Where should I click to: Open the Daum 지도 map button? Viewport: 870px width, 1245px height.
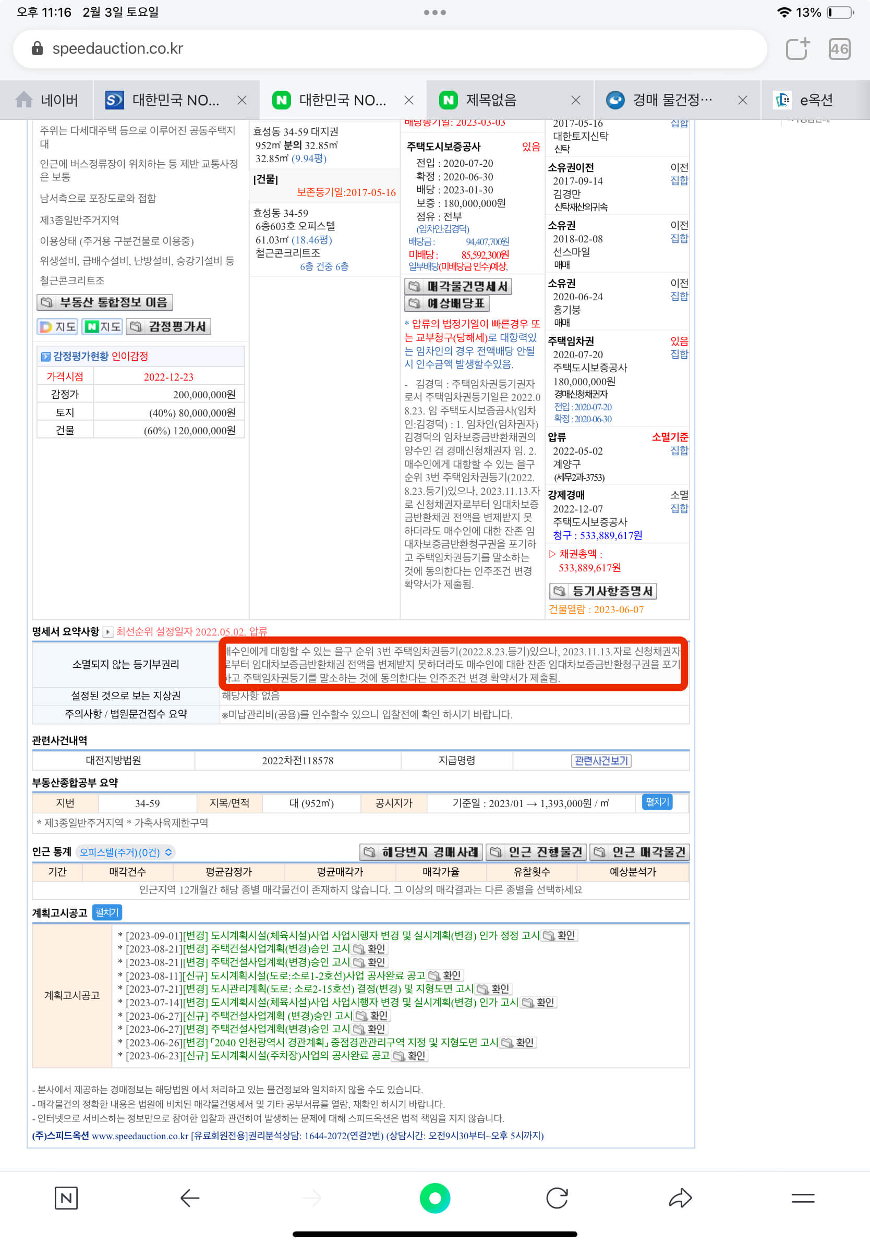tap(57, 326)
